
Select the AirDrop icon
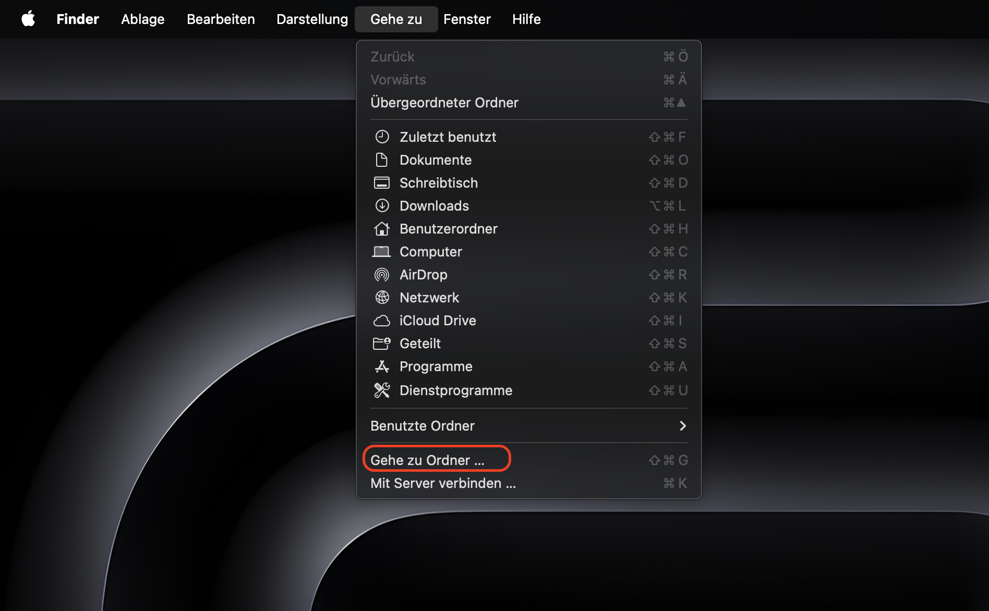382,274
